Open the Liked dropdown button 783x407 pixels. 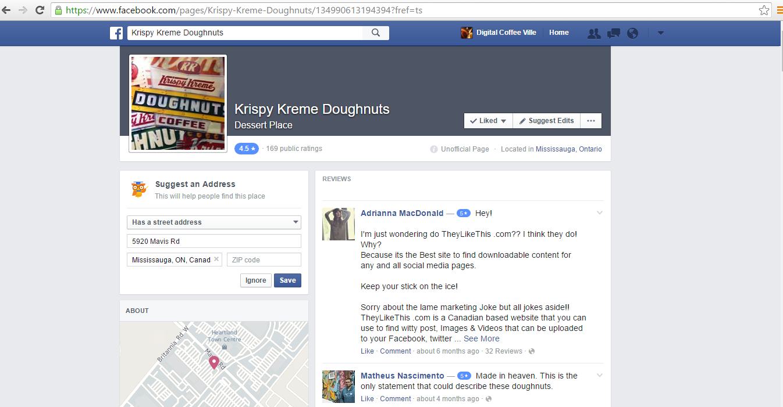point(488,121)
